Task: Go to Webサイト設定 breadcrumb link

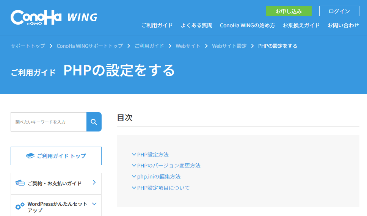Action: [x=229, y=46]
